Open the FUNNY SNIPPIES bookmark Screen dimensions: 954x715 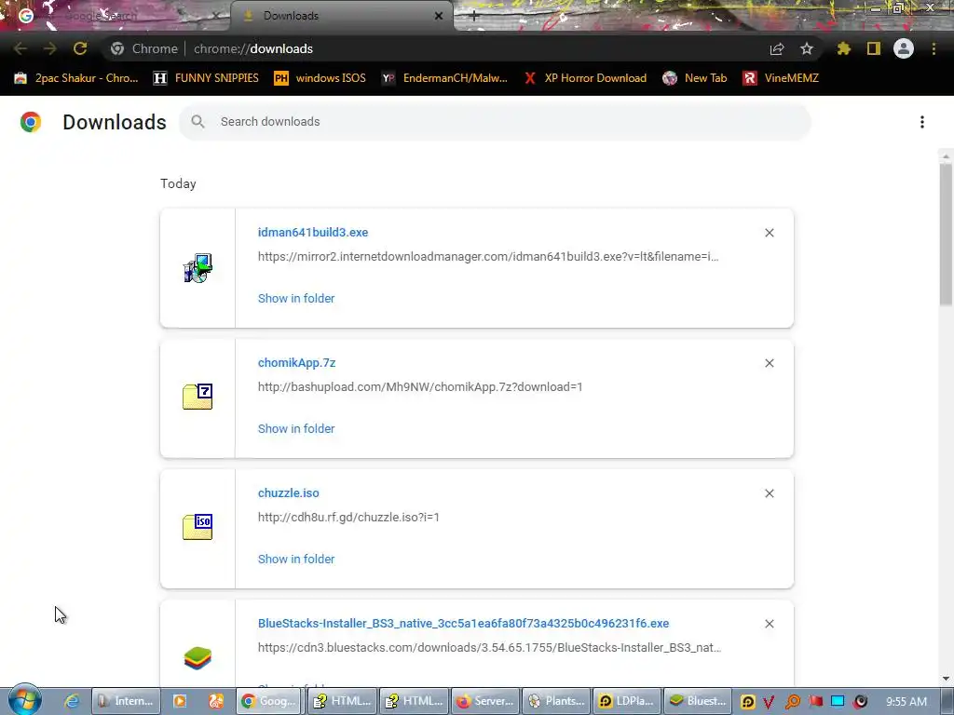coord(206,78)
